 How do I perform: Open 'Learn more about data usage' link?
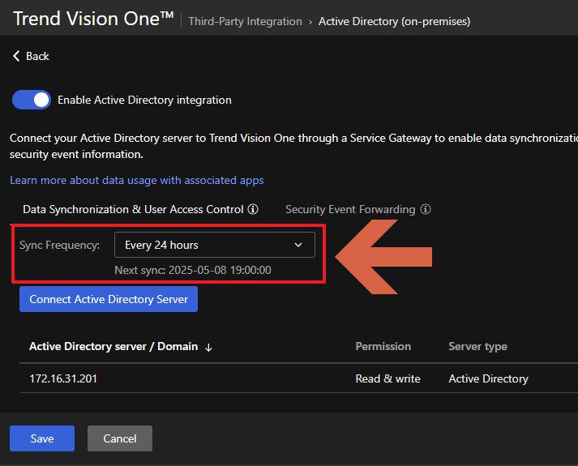(x=136, y=180)
